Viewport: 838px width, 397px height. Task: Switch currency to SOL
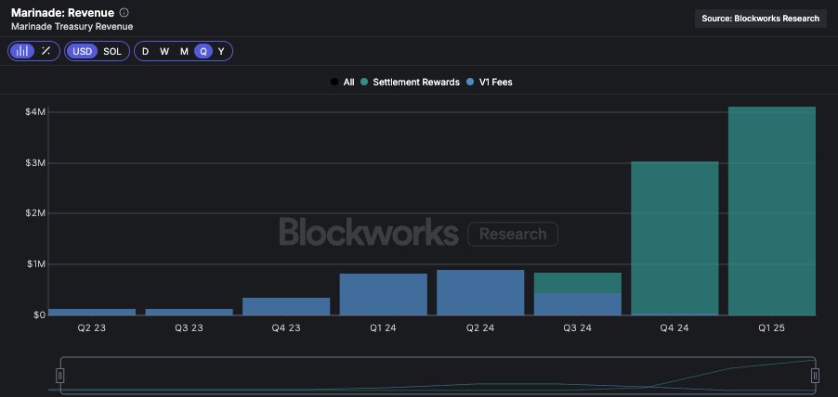112,51
